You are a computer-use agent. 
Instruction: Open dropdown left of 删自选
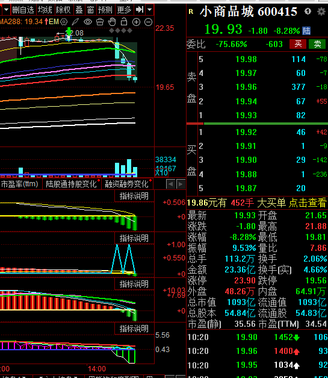coord(6,10)
